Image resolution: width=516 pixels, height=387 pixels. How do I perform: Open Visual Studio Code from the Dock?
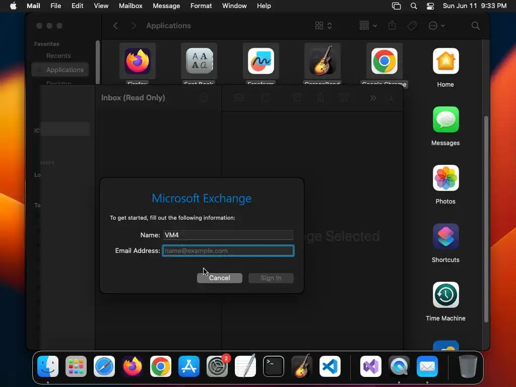click(330, 366)
